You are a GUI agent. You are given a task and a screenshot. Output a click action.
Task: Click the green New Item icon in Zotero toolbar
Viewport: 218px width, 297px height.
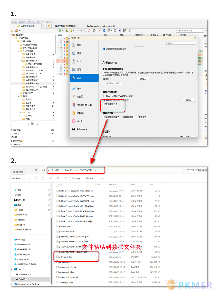click(60, 31)
